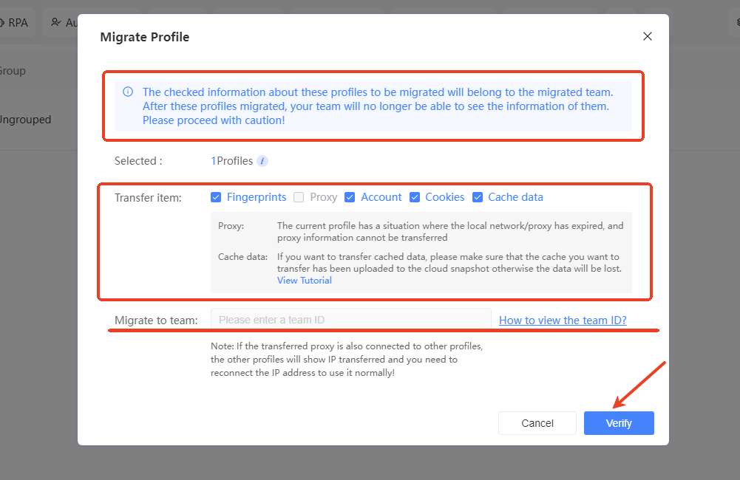Click the blue Verify button
This screenshot has width=740, height=480.
[x=619, y=423]
